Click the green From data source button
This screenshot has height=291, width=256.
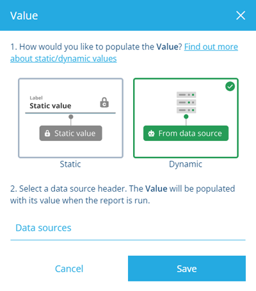[x=186, y=133]
